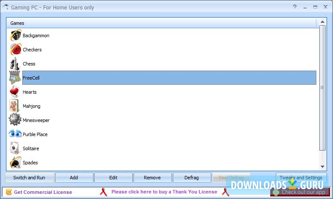
Task: Open the Get Commercial License link
Action: [43, 192]
